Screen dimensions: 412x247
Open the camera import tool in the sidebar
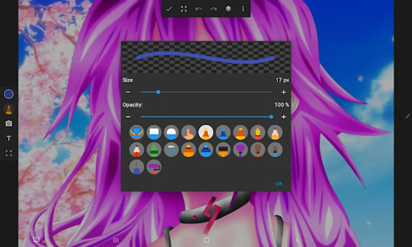click(x=9, y=123)
